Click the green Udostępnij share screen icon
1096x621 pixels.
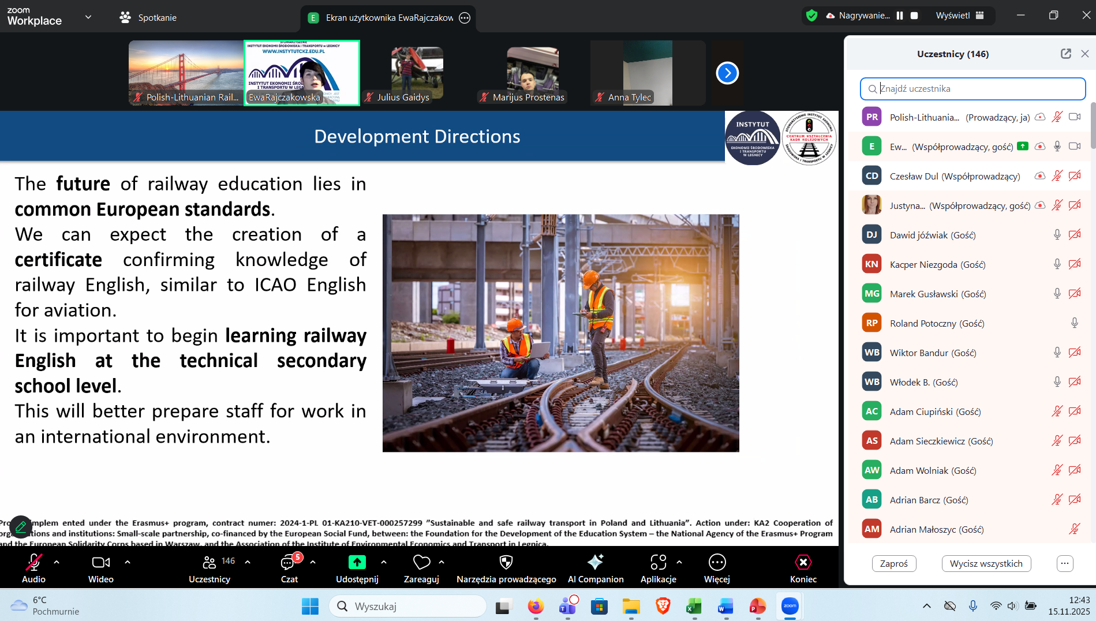point(357,563)
